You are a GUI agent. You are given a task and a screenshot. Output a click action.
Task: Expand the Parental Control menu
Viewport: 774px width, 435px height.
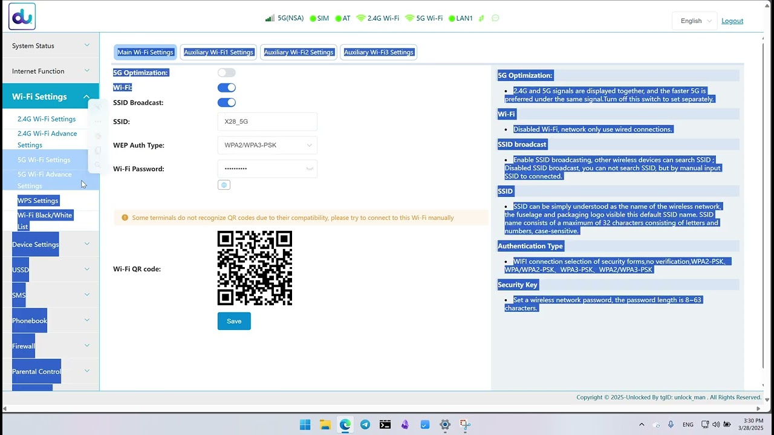coord(50,372)
